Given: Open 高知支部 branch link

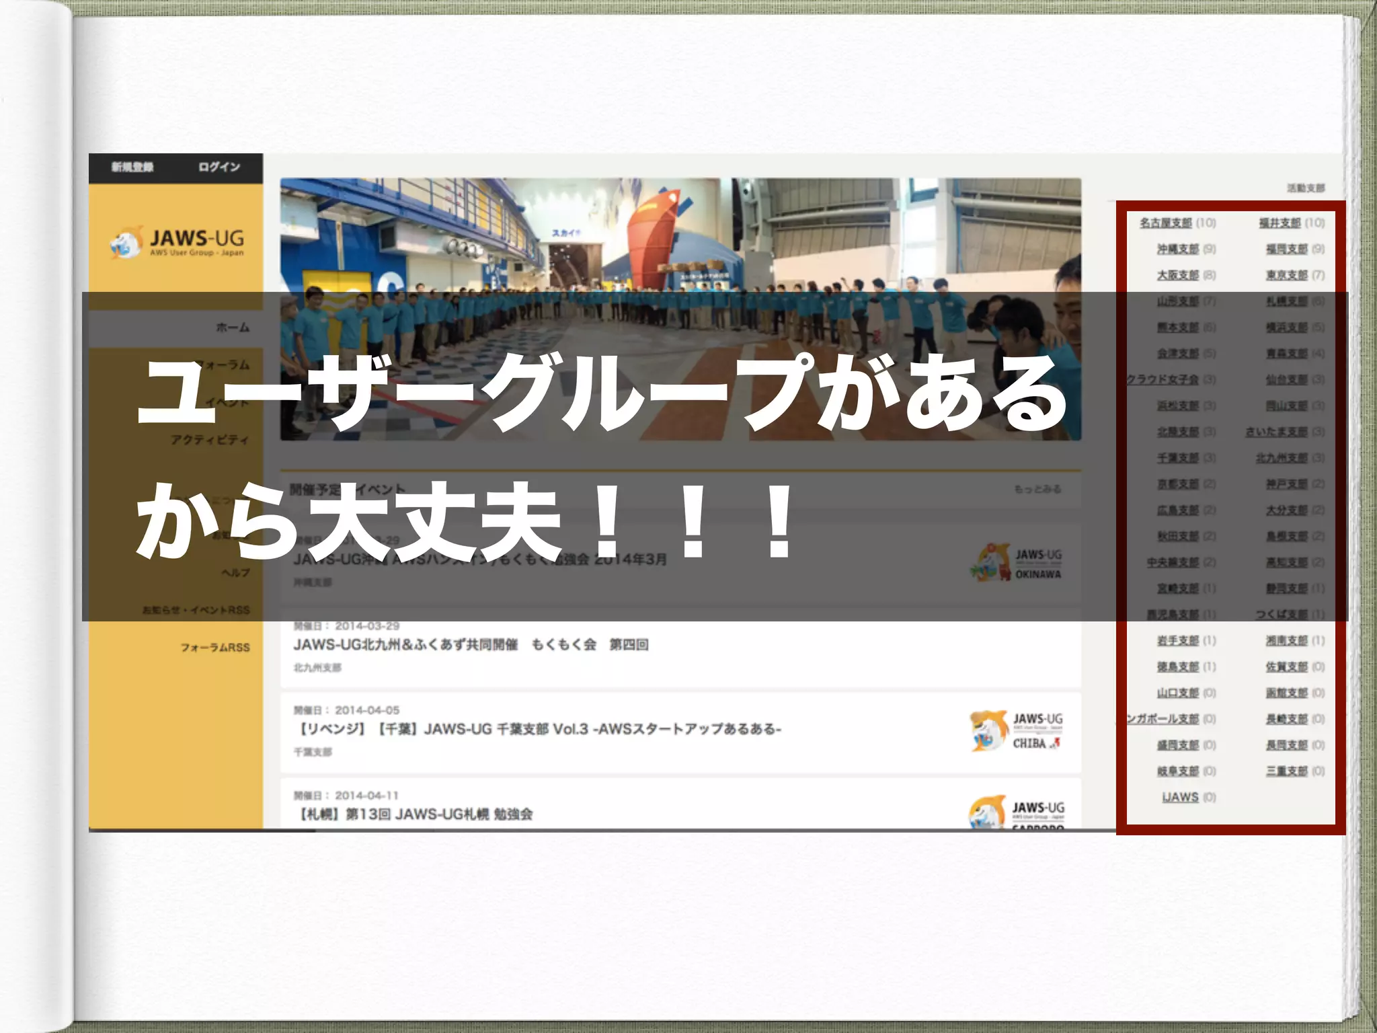Looking at the screenshot, I should [x=1287, y=562].
